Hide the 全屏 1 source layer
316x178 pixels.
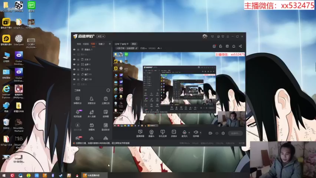(x=74, y=64)
